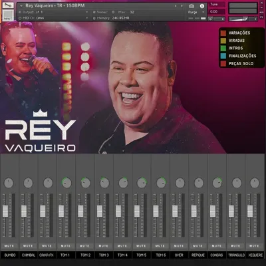Viewport: 266px width, 266px height.
Task: Click the red PEÇAS SOLO color swatch
Action: pos(223,63)
